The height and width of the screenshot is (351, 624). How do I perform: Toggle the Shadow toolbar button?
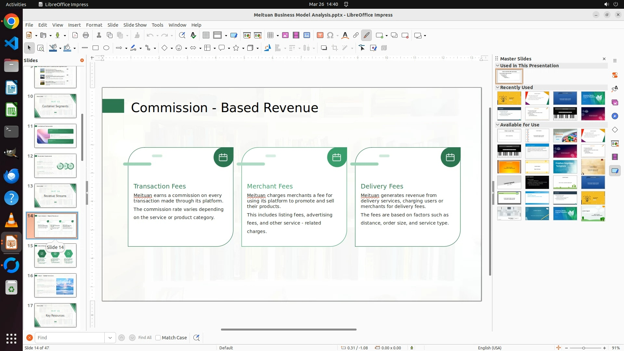(x=324, y=48)
